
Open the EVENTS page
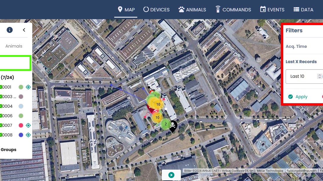click(x=272, y=10)
